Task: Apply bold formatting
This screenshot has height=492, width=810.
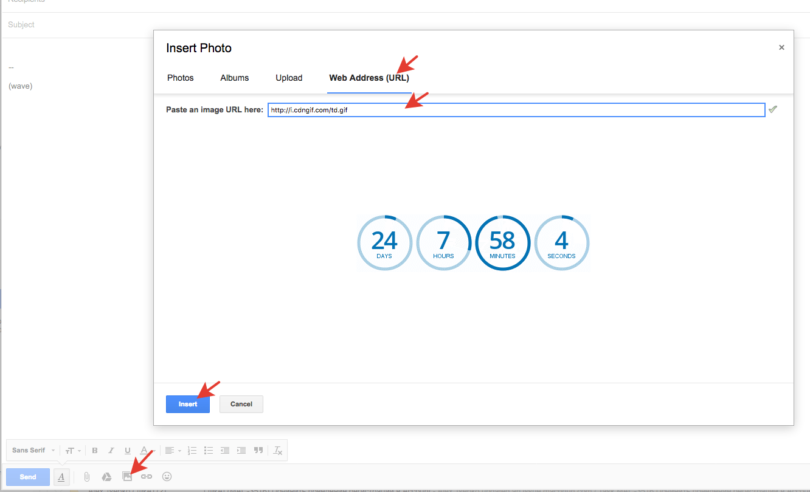Action: (x=95, y=450)
